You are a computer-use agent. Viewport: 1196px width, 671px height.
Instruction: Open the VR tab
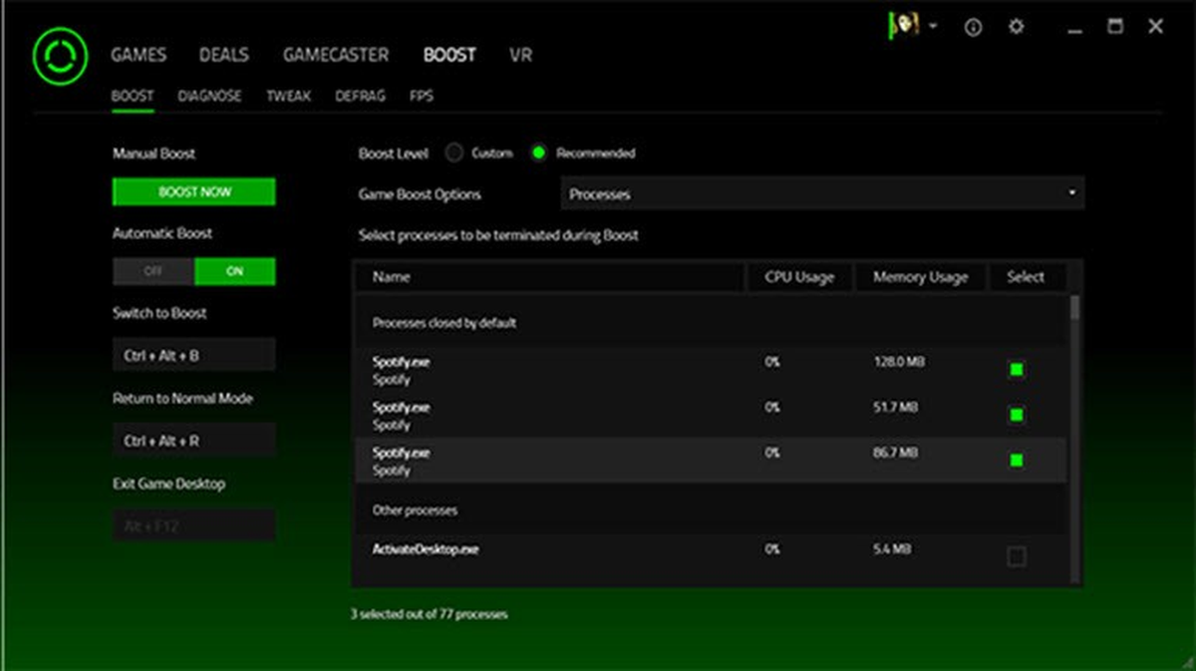click(x=520, y=55)
